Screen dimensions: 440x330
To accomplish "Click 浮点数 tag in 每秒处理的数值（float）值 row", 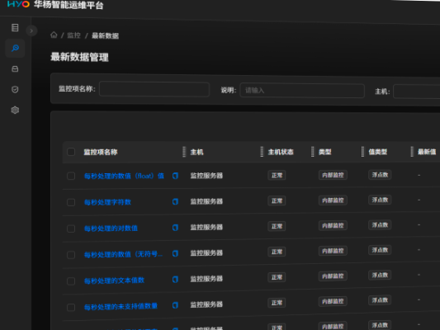I will pos(380,175).
